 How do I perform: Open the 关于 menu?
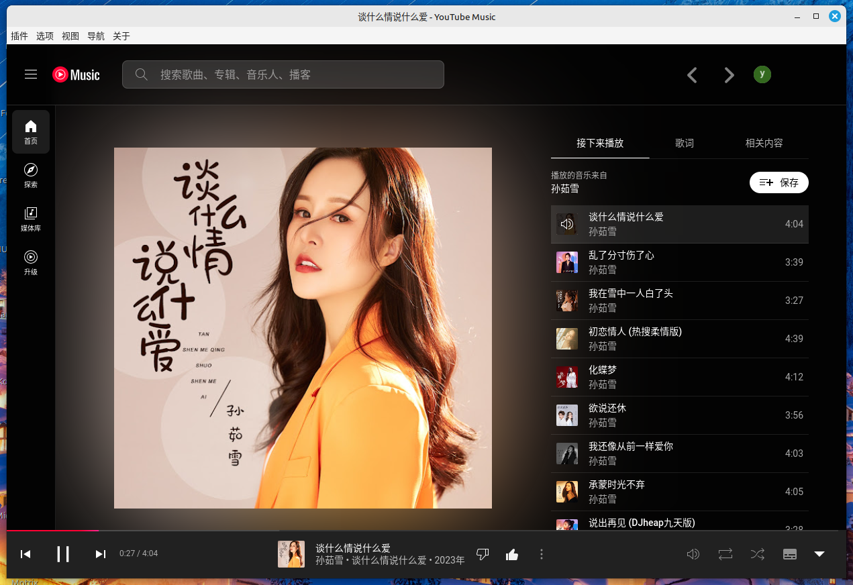coord(121,36)
